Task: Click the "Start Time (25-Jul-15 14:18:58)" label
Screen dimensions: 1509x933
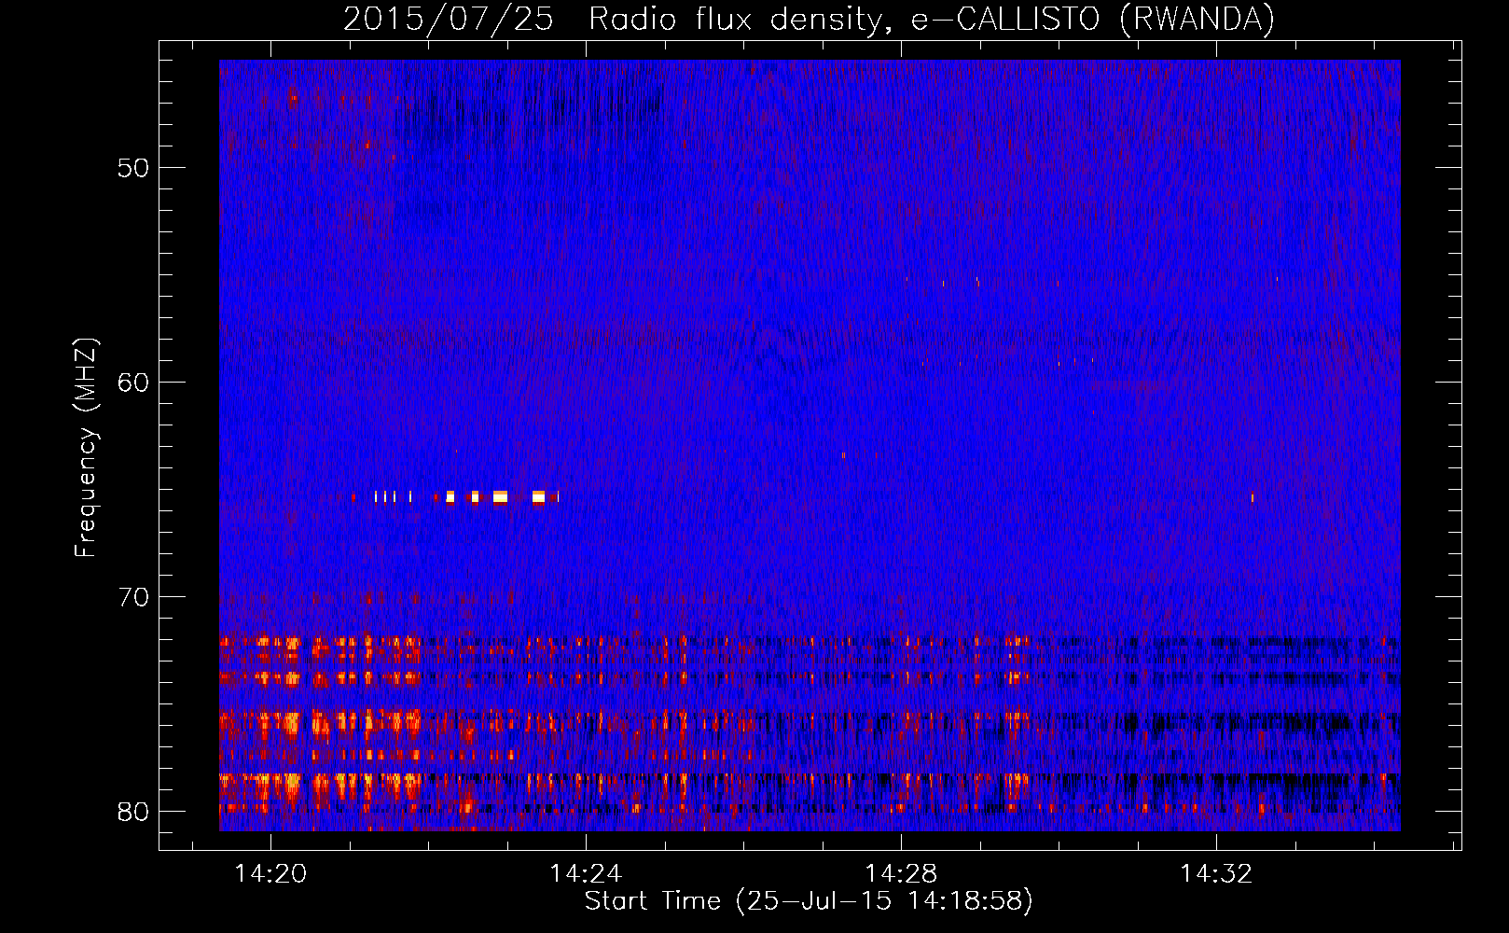Action: 809,900
